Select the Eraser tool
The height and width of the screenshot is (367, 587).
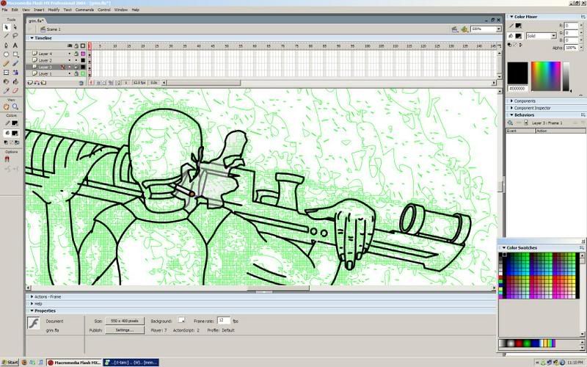(15, 90)
